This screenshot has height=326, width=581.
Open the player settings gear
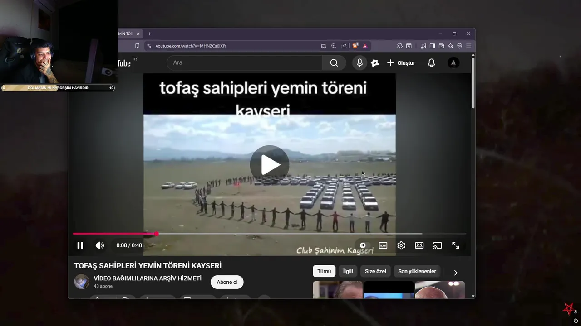401,245
